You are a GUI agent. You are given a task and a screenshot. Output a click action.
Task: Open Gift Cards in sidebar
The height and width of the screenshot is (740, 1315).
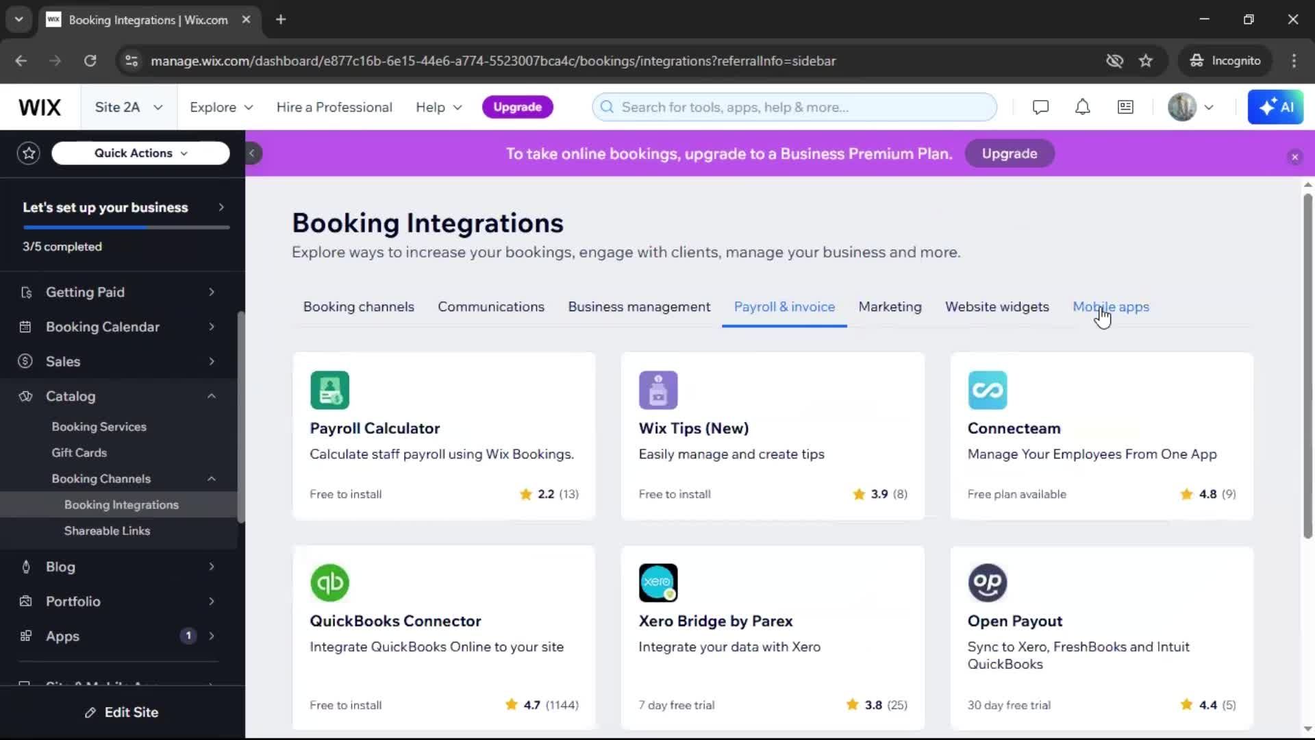click(79, 453)
